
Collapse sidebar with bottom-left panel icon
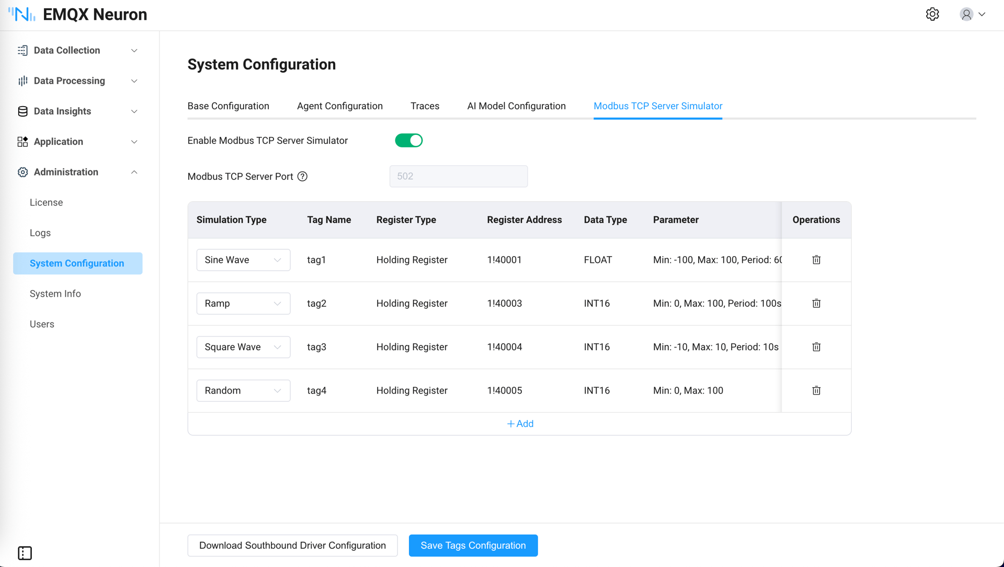tap(25, 553)
